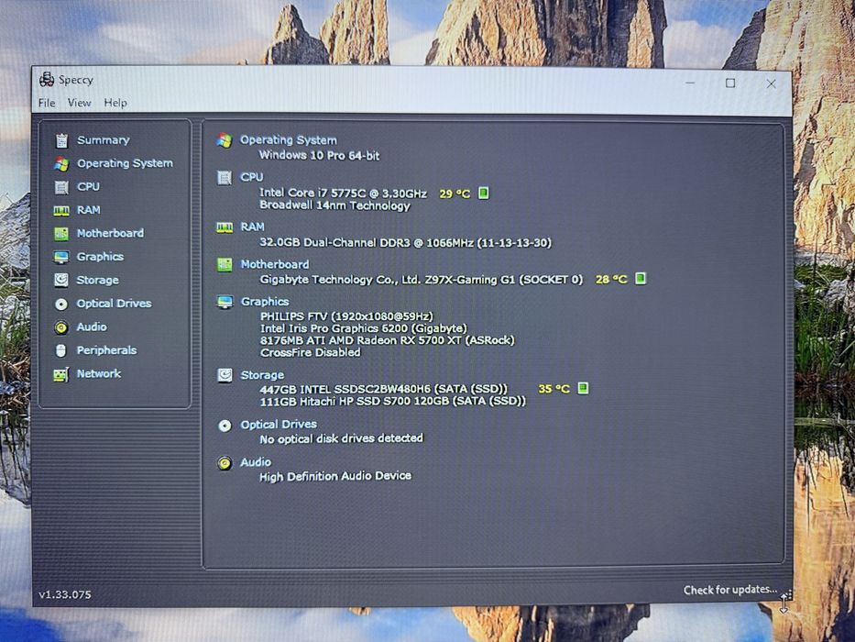Click the Audio heading link in summary
Screen dimensions: 855x642
pyautogui.click(x=256, y=462)
